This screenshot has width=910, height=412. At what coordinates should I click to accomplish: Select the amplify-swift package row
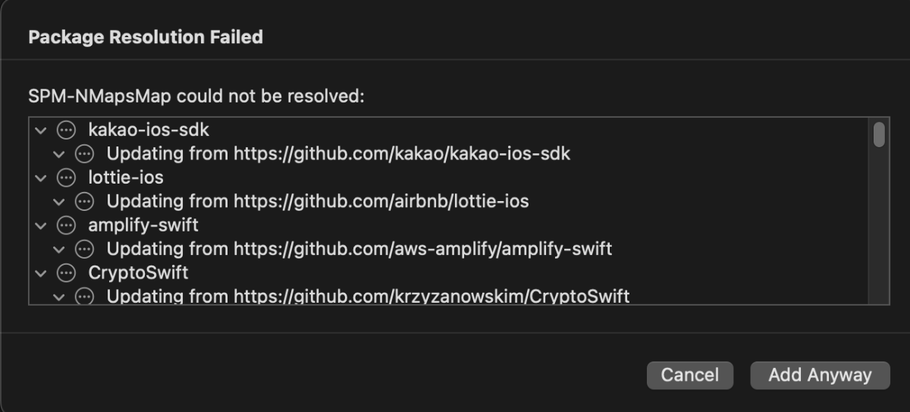(448, 225)
